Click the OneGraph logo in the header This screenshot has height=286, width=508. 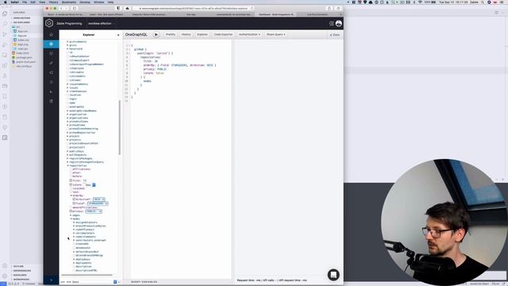click(x=49, y=23)
